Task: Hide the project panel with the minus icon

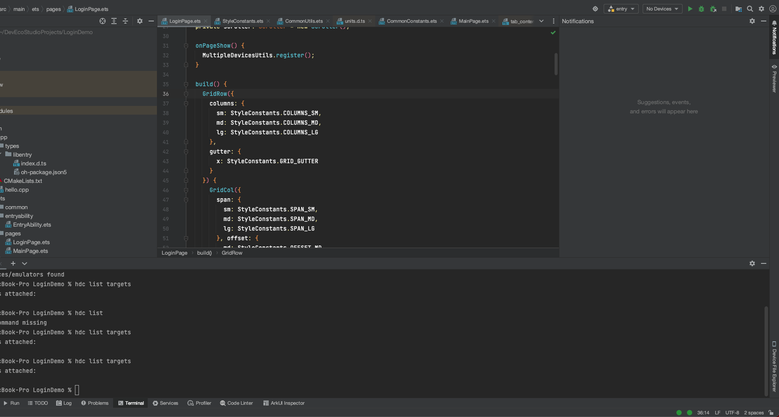Action: point(151,21)
